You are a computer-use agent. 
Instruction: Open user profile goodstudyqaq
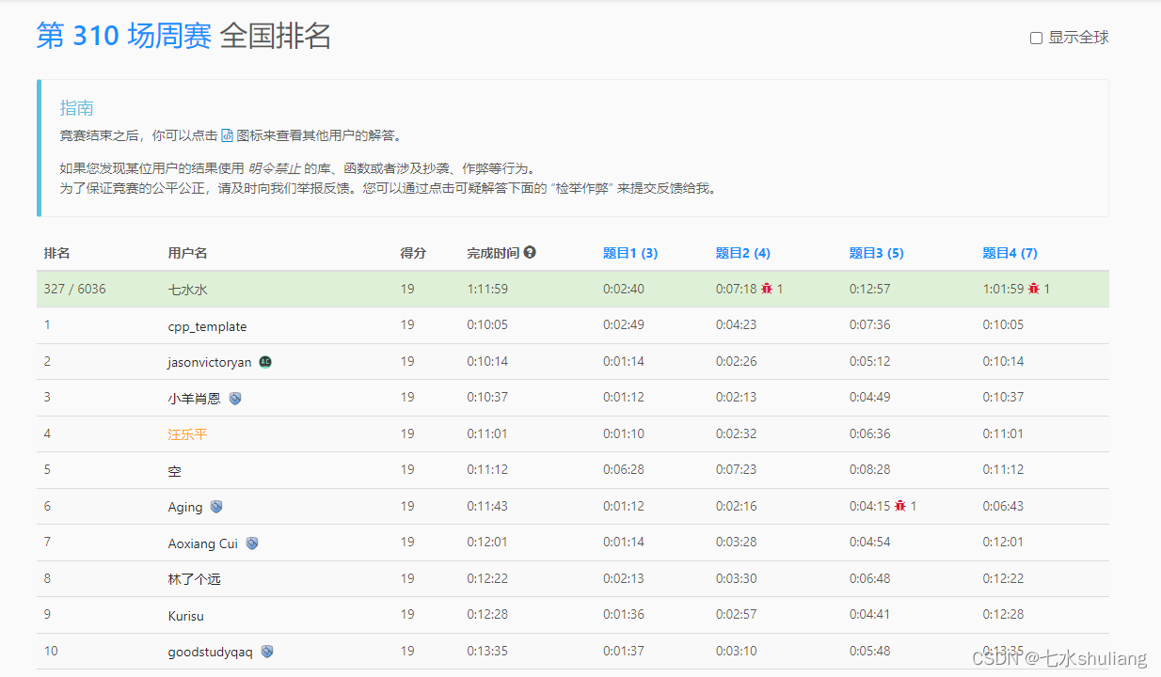[211, 652]
